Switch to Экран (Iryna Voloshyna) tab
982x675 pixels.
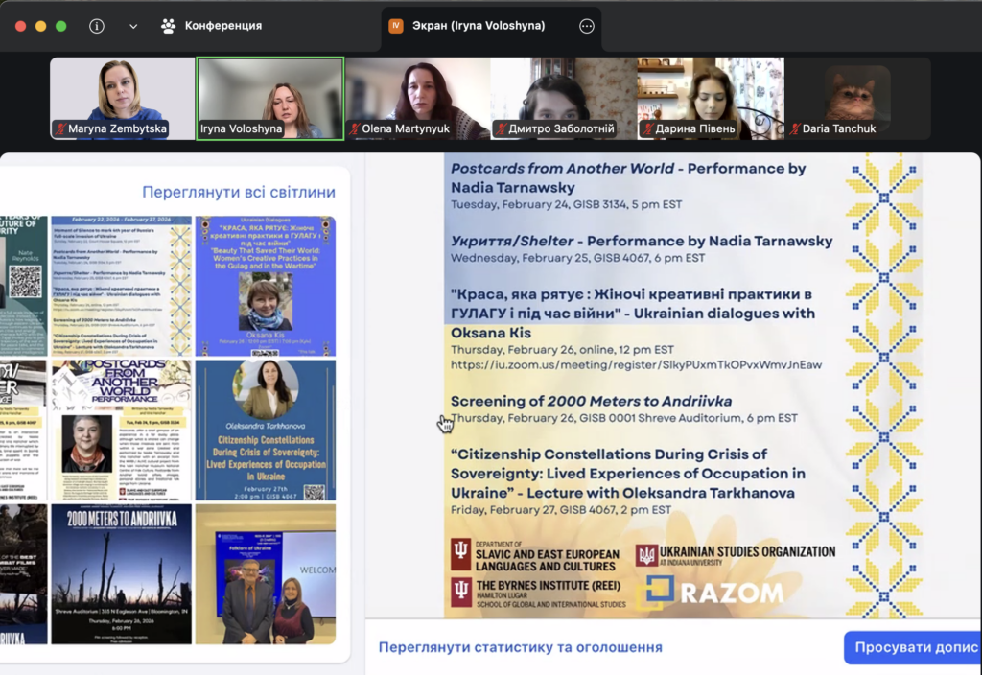point(480,26)
